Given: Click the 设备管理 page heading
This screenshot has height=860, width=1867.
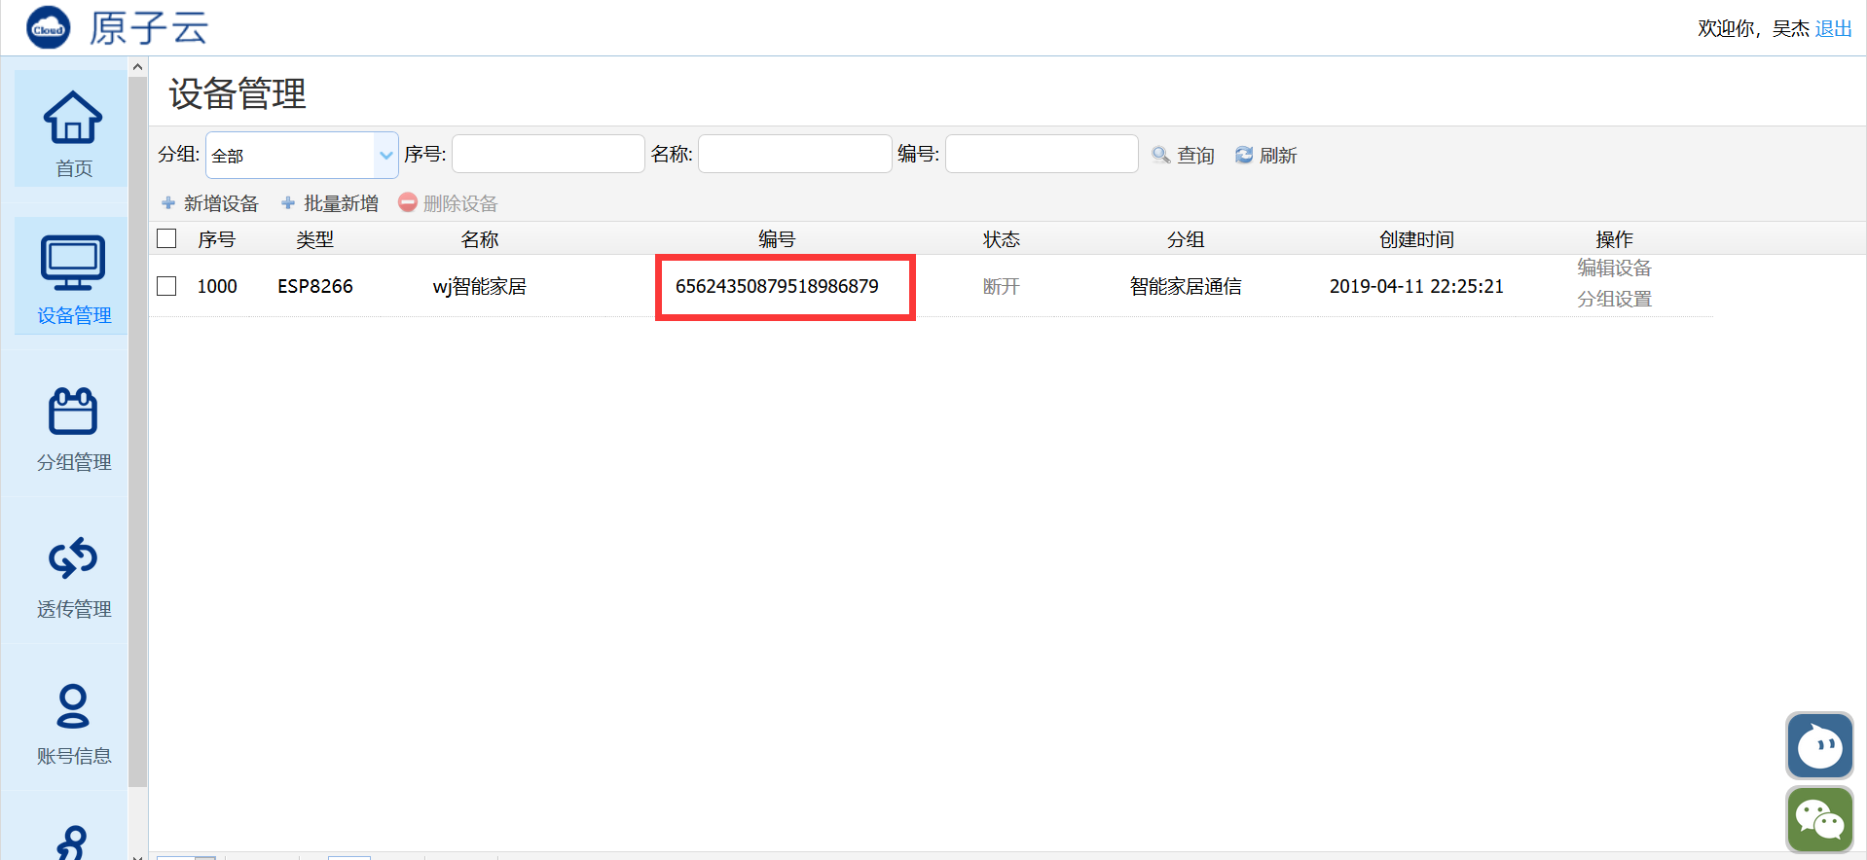Looking at the screenshot, I should coord(238,93).
